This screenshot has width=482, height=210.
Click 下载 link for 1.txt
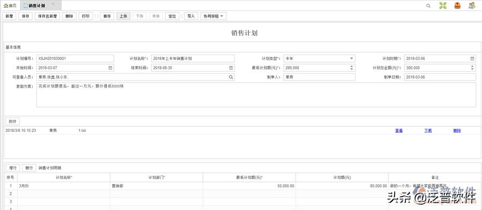point(428,130)
